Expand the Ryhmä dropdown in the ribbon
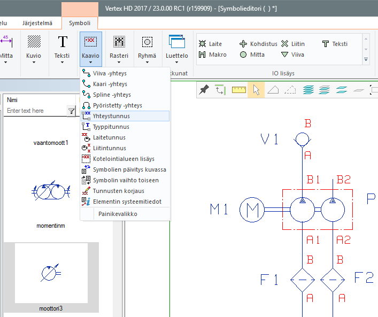The width and height of the screenshot is (378, 317). (x=147, y=62)
